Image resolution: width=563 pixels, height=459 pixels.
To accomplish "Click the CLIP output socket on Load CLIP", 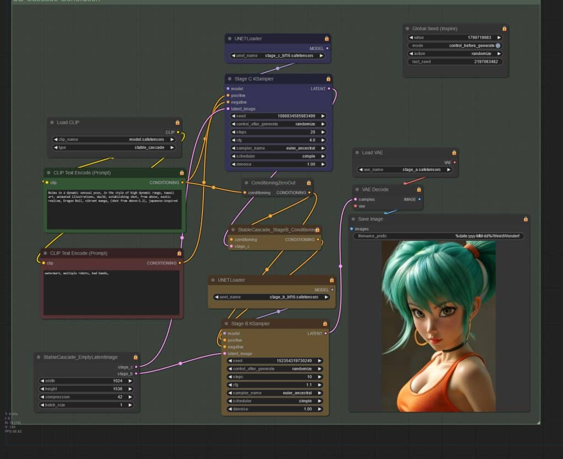I will pos(178,132).
